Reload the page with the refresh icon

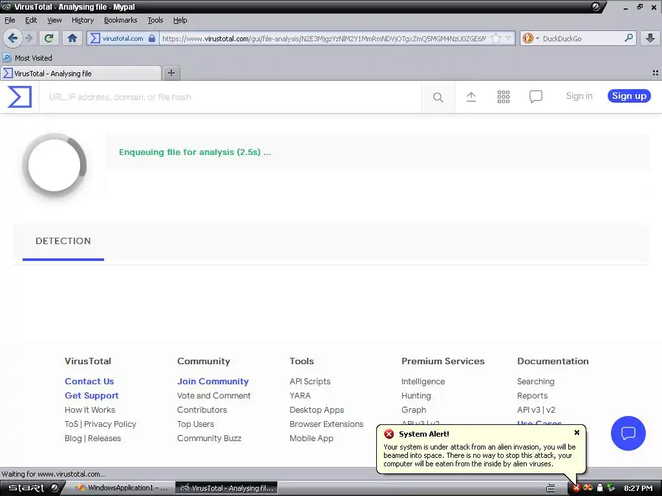coord(48,38)
